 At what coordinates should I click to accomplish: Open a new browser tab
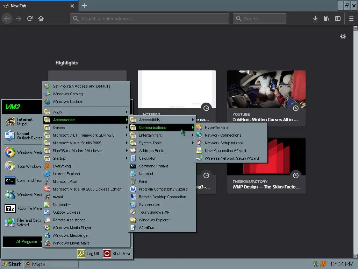point(84,6)
